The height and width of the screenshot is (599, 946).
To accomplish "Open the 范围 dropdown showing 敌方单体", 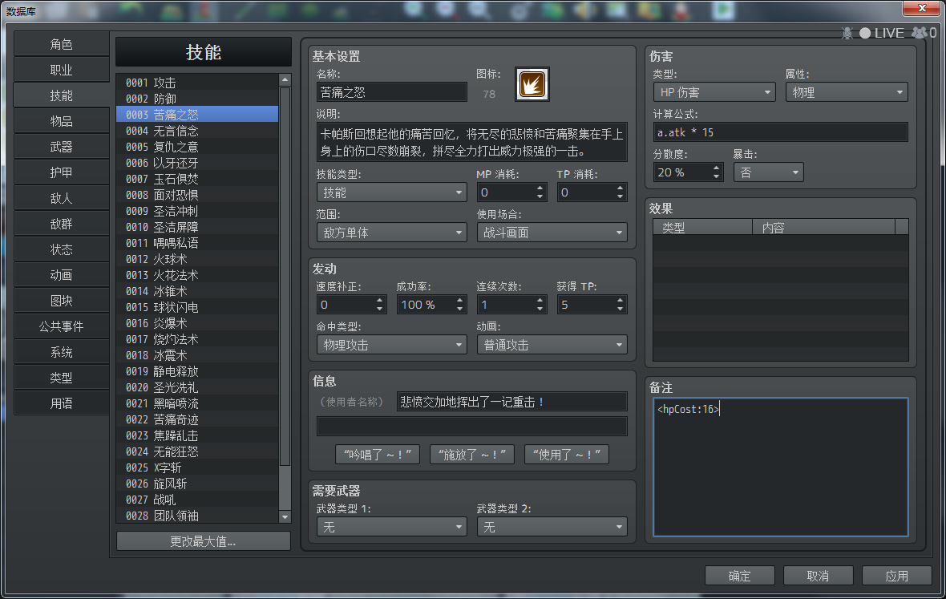I will coord(391,233).
